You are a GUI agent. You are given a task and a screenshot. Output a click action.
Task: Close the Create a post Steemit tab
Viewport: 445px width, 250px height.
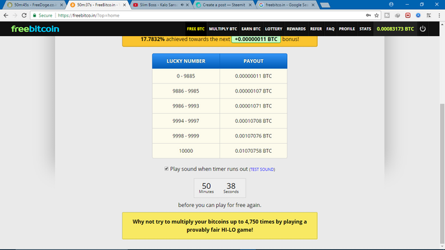pos(250,5)
